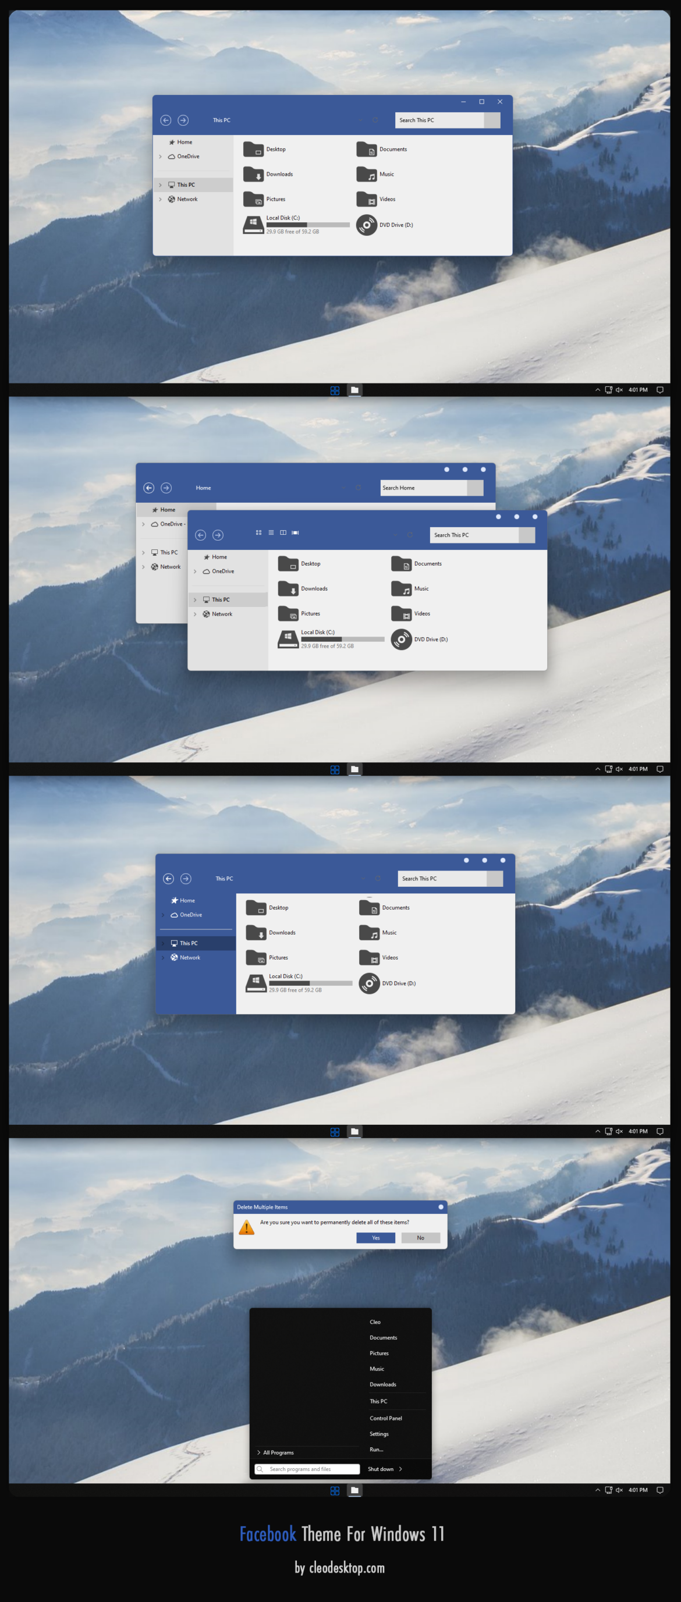Click Local Disk capacity bar in blue-sidebar window
The image size is (681, 1602).
310,983
